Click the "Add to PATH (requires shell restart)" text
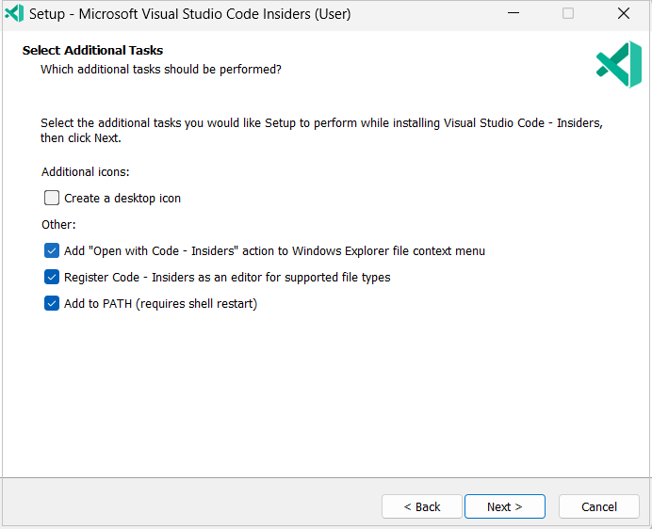This screenshot has height=529, width=652. [x=160, y=304]
